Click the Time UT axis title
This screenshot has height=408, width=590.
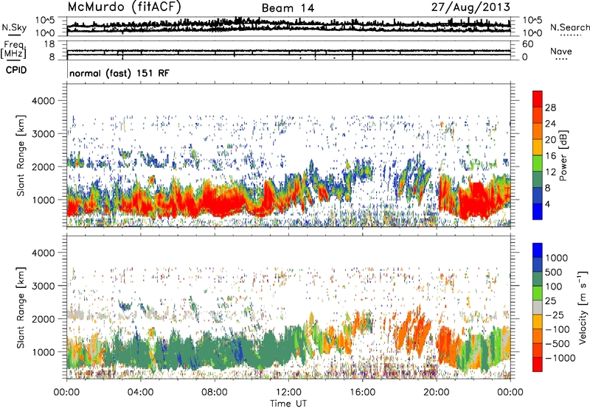point(288,404)
